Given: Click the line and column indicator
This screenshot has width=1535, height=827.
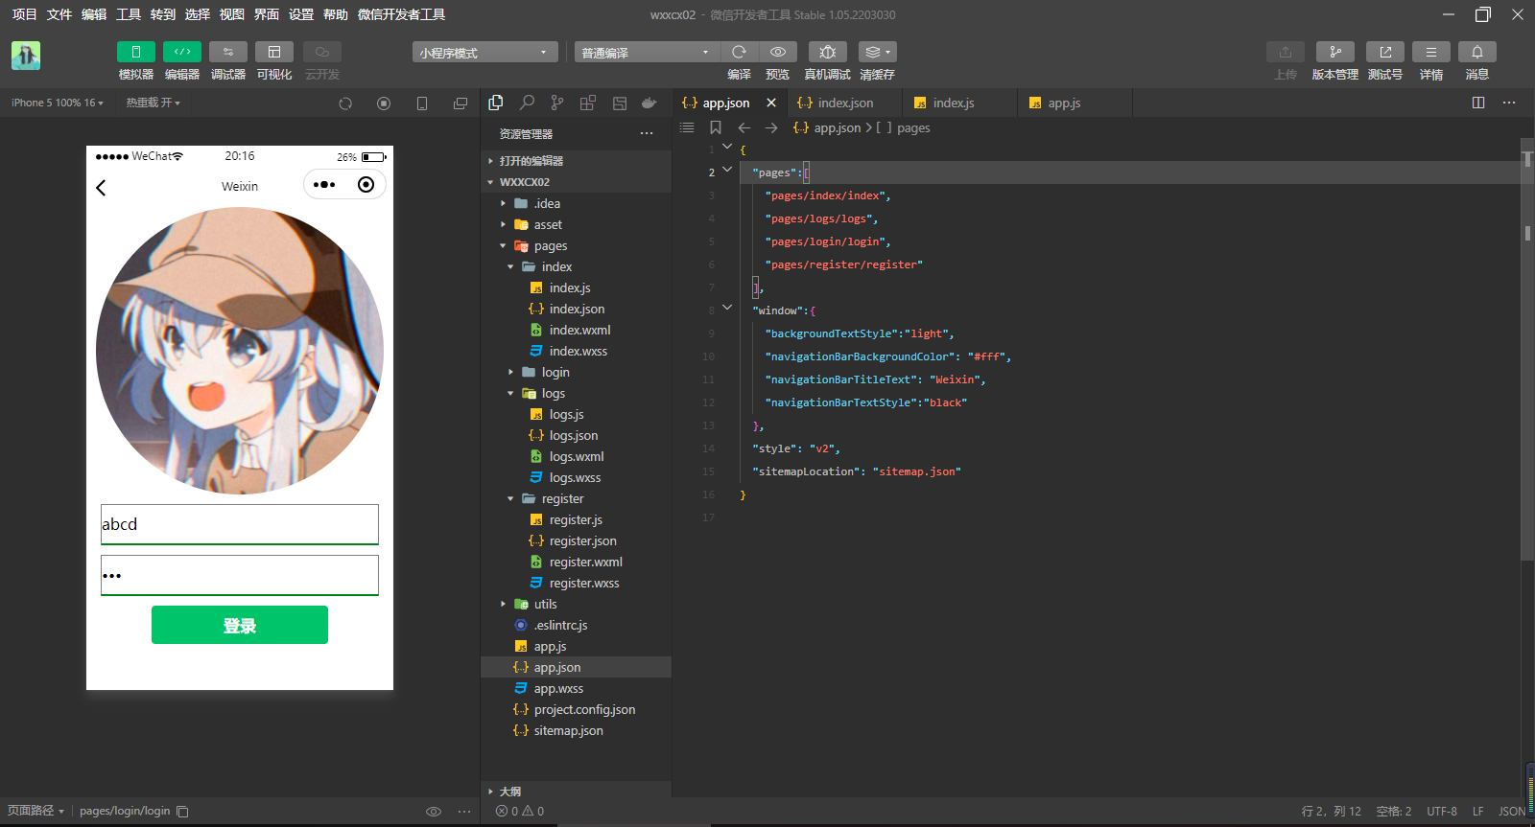Looking at the screenshot, I should point(1331,811).
